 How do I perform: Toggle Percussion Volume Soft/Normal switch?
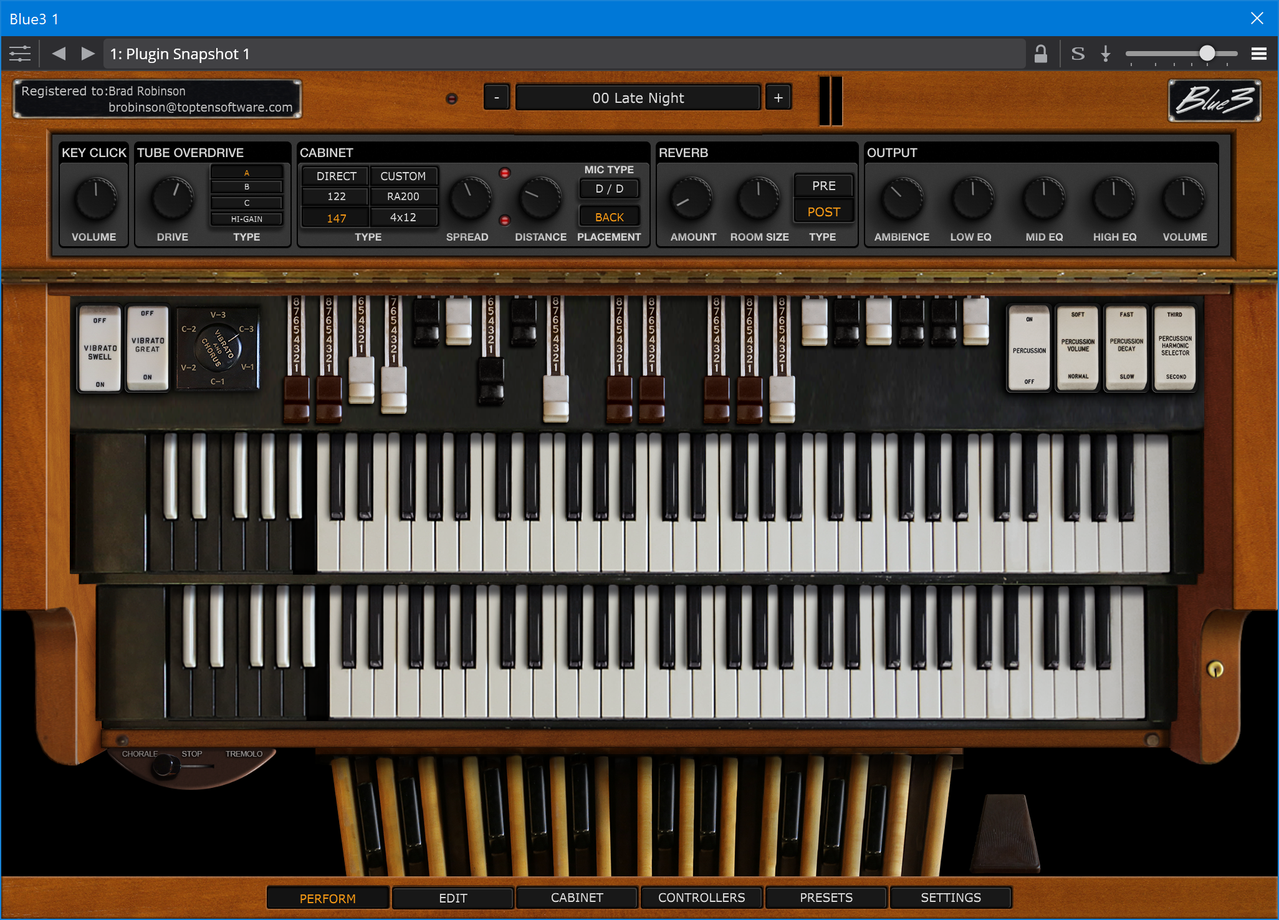click(x=1078, y=348)
